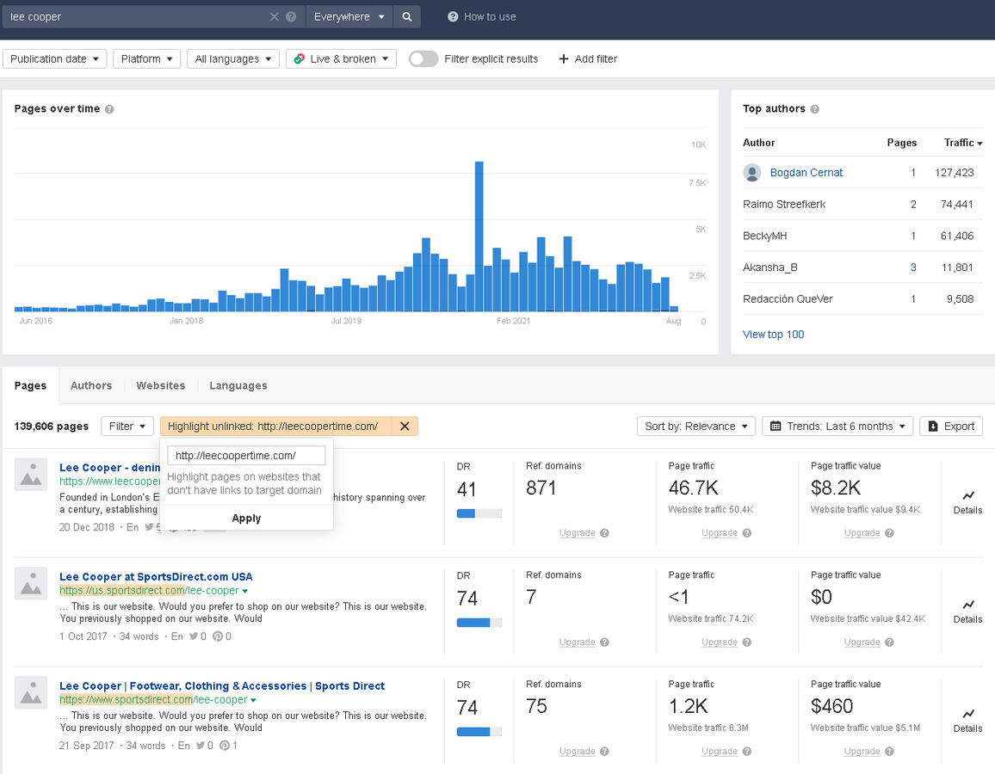Click the tallest bar in Pages over time chart
Viewport: 995px width, 774px height.
pos(479,236)
